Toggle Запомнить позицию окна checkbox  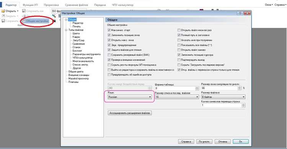pos(109,35)
